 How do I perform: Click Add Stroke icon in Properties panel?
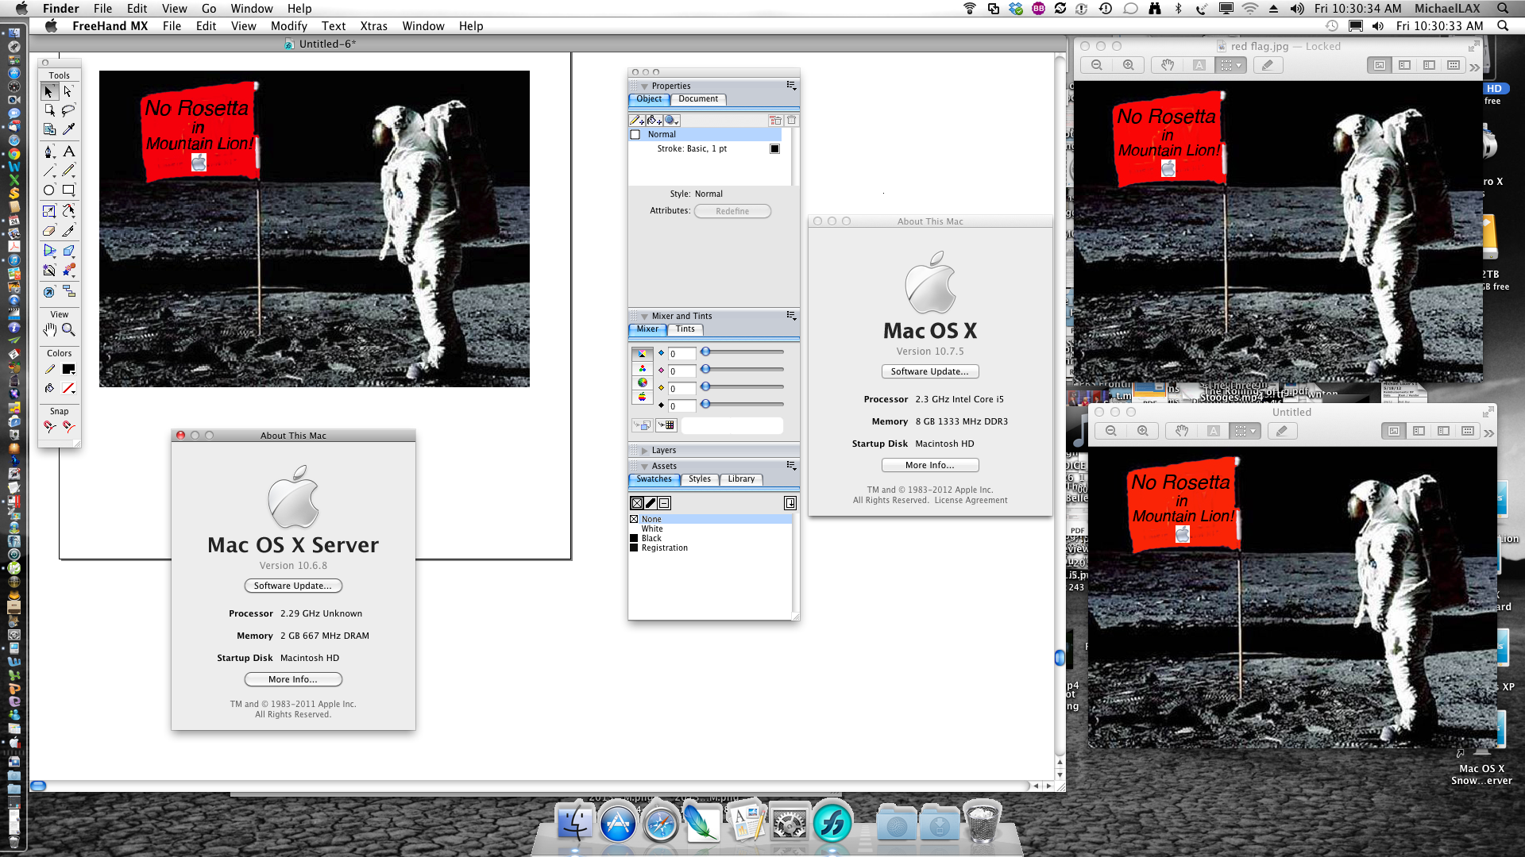[x=637, y=121]
